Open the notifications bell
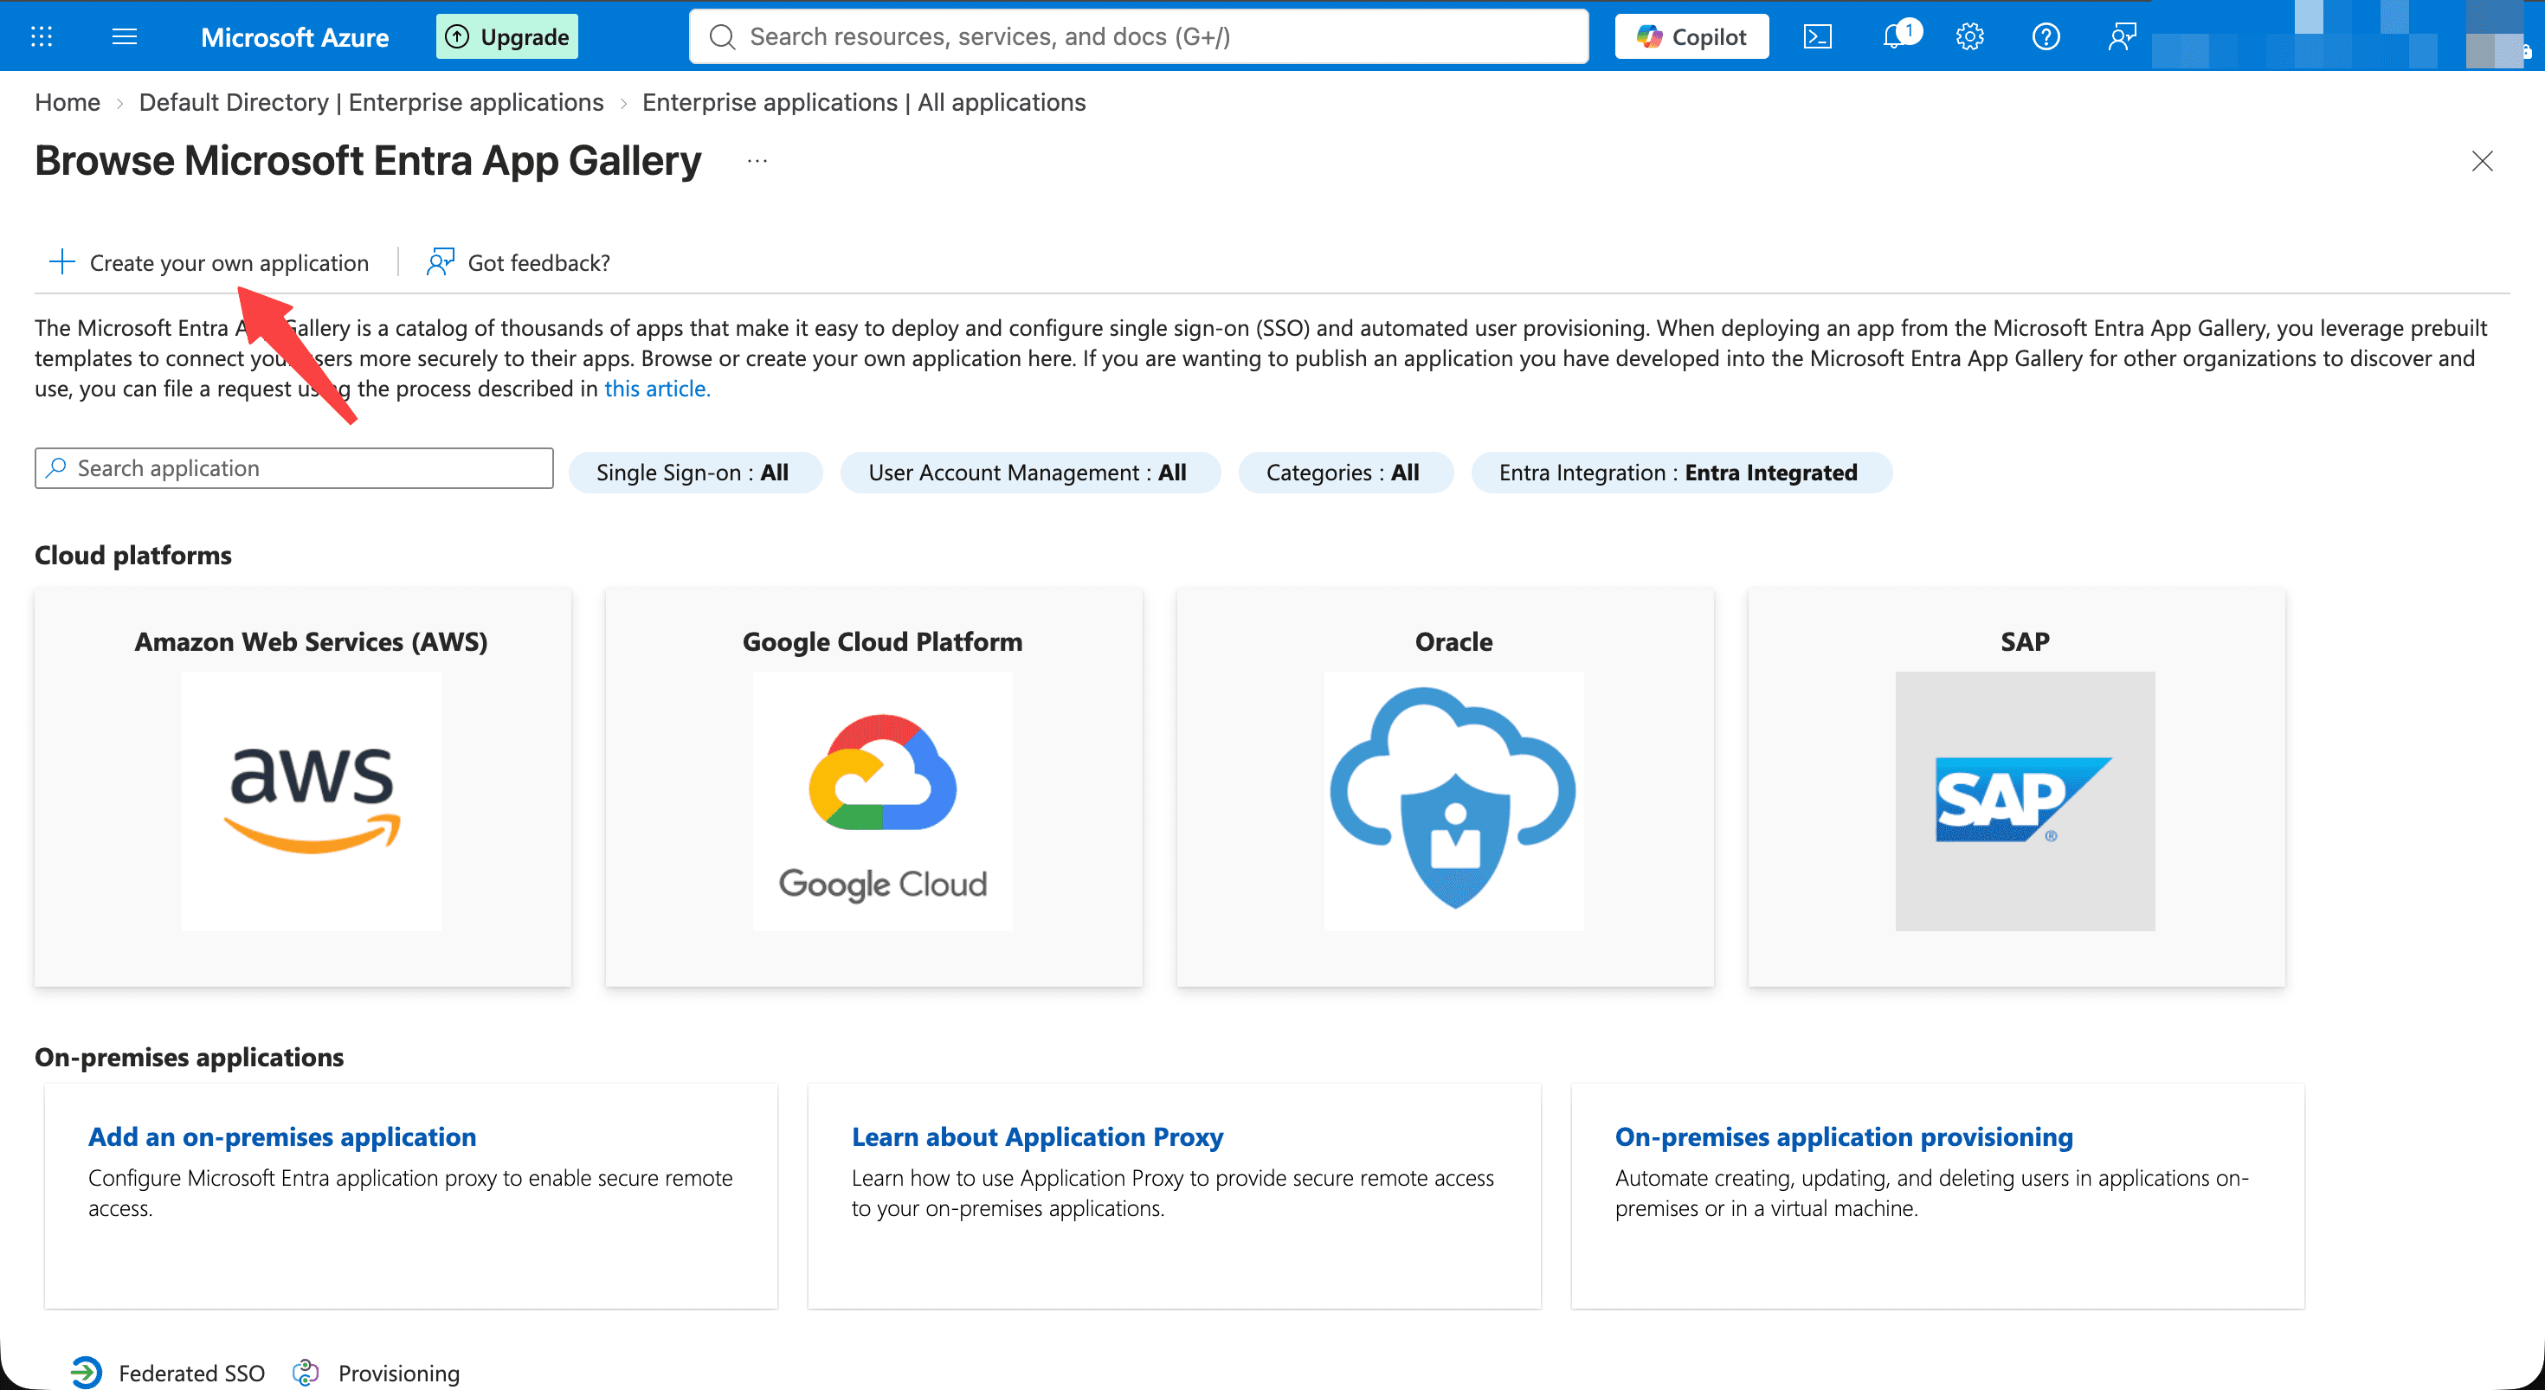 click(x=1895, y=36)
